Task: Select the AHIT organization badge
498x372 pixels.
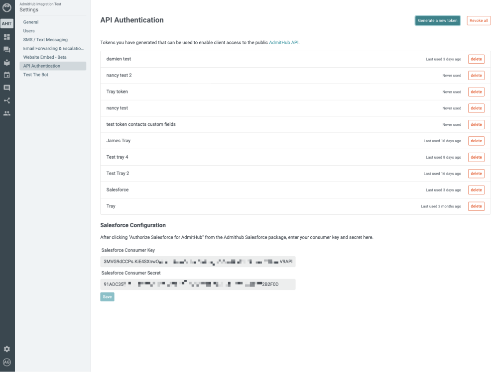Action: coord(6,23)
